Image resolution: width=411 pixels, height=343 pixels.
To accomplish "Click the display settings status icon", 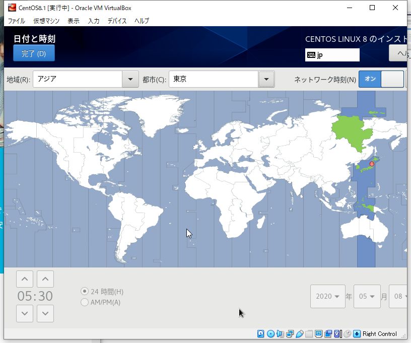I will pyautogui.click(x=318, y=333).
